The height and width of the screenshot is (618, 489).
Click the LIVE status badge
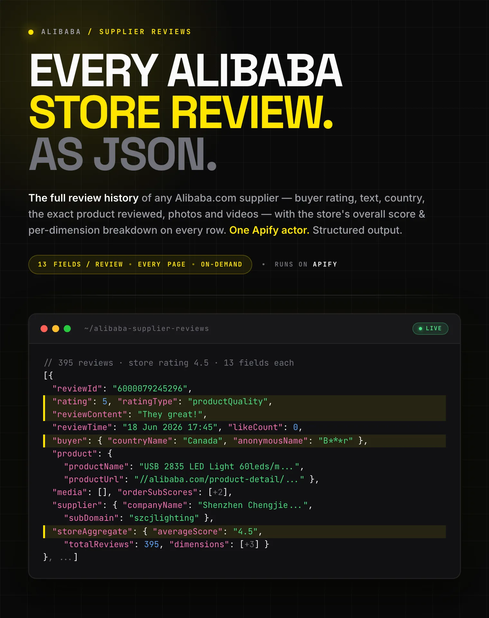click(430, 329)
